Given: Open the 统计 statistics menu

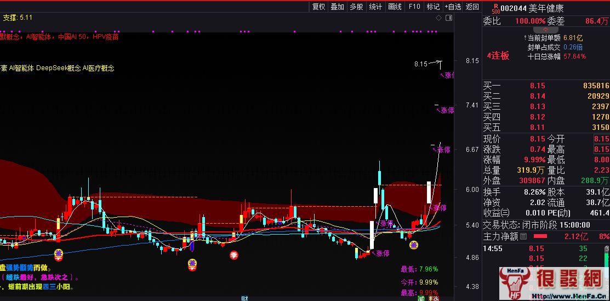Looking at the screenshot, I should click(375, 7).
